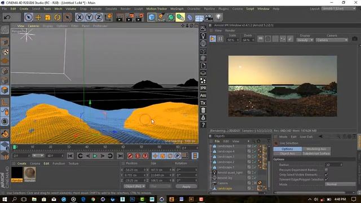Screen dimensions: 361x203
Task: Start Arnold IPR render play button
Action: pyautogui.click(x=213, y=39)
